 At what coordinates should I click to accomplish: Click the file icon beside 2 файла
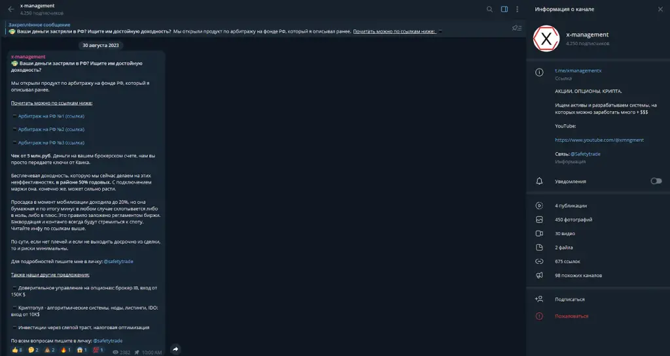(x=539, y=248)
